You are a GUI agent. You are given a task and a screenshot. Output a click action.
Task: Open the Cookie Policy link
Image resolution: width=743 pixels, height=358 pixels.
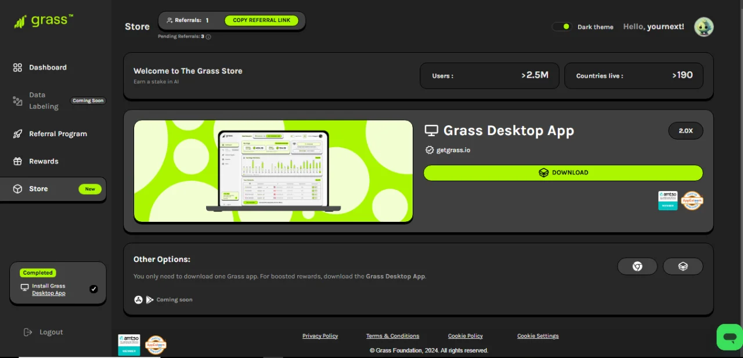pyautogui.click(x=466, y=336)
